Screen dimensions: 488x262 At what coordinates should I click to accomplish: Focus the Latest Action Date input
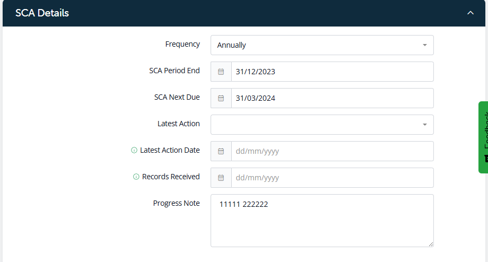tap(332, 151)
